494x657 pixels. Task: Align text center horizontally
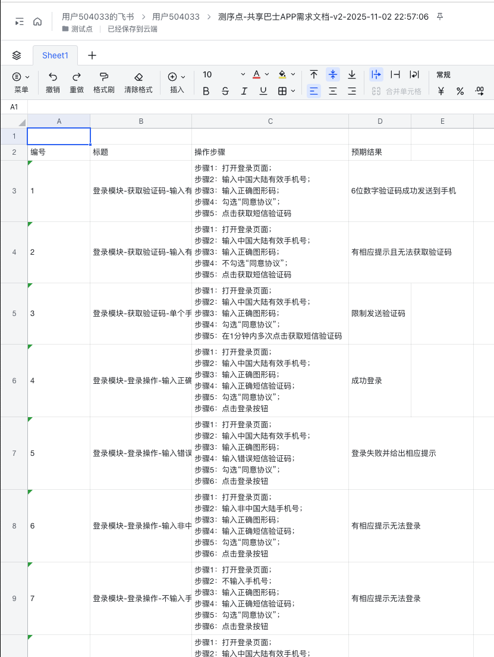[x=333, y=91]
